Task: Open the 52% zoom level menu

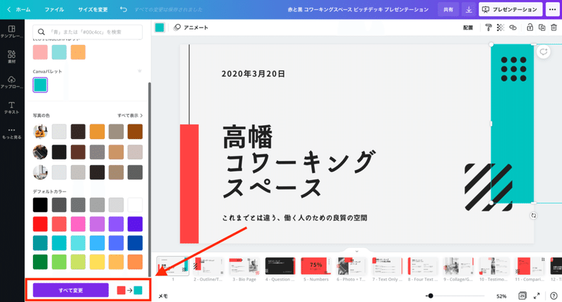Action: point(501,296)
